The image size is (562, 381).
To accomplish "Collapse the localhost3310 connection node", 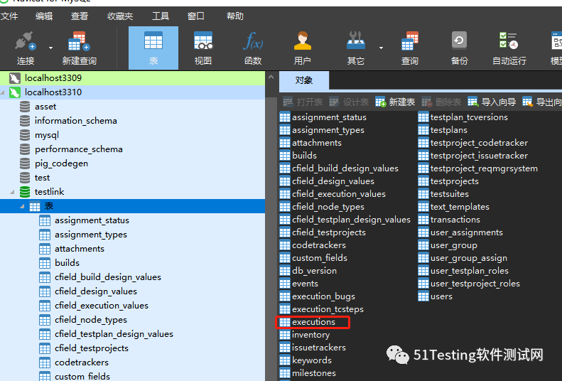I will 3,92.
